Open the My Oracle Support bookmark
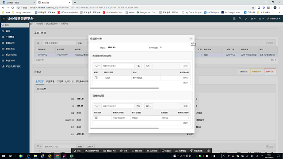This screenshot has height=159, width=283. pyautogui.click(x=191, y=12)
